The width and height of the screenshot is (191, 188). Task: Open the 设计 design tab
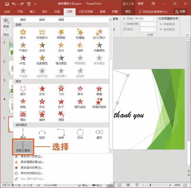pos(45,12)
